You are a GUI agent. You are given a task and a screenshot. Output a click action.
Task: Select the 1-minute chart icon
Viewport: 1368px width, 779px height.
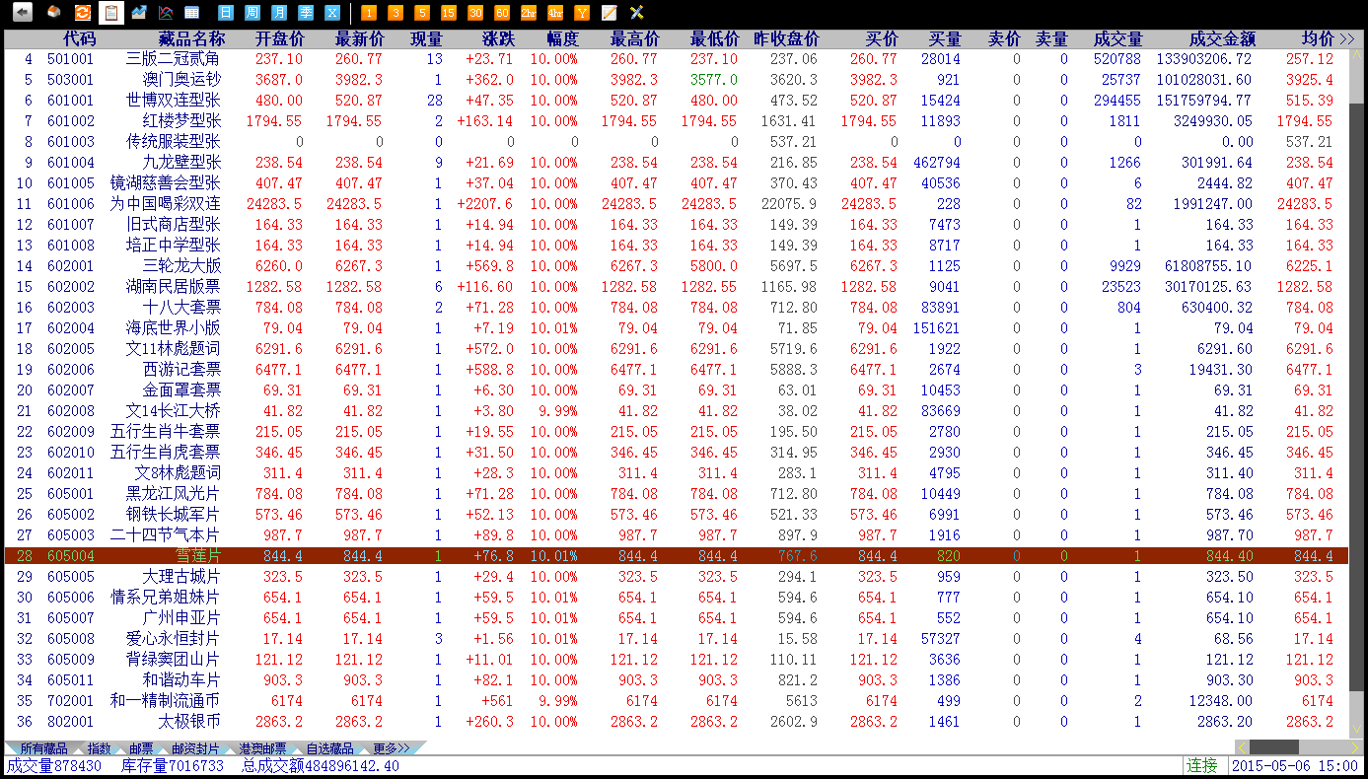click(x=368, y=13)
